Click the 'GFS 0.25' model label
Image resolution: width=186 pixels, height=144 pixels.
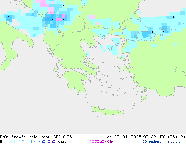pos(62,137)
